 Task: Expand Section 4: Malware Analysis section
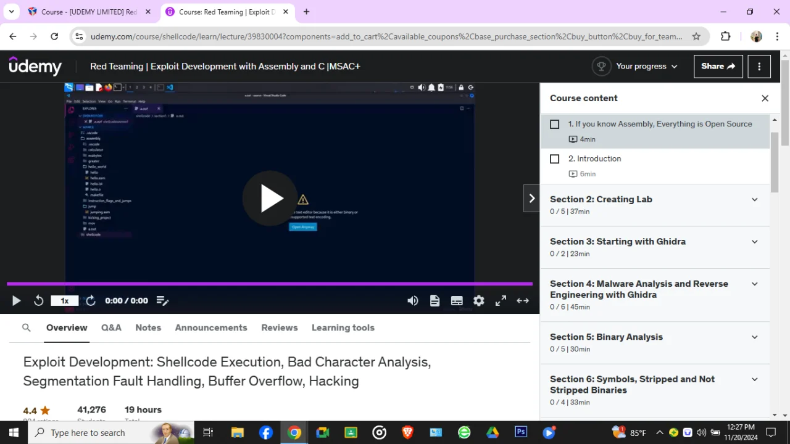click(x=655, y=295)
